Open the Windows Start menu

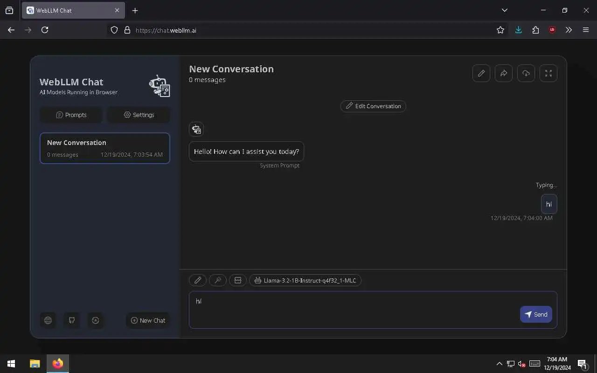(11, 364)
